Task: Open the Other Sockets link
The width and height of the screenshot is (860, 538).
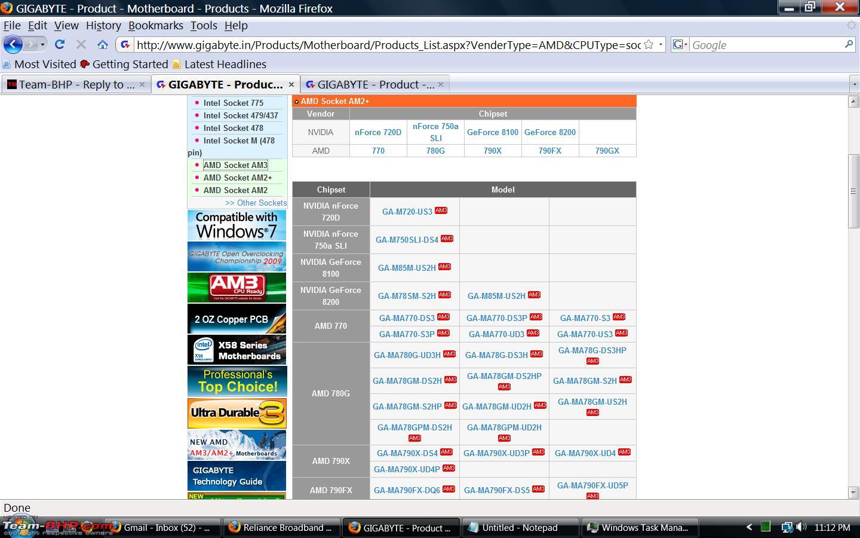Action: (x=256, y=203)
